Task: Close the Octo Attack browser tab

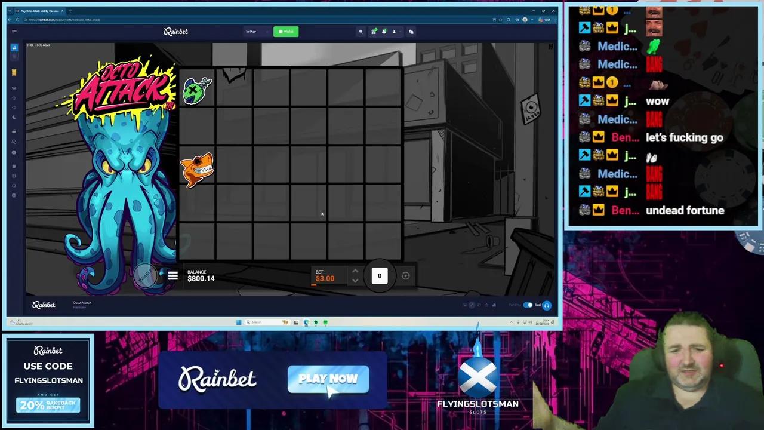Action: point(63,11)
